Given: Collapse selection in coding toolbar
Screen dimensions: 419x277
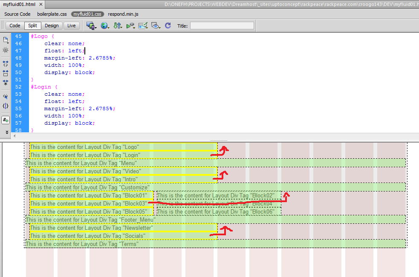Looking at the screenshot, I should (x=6, y=73).
